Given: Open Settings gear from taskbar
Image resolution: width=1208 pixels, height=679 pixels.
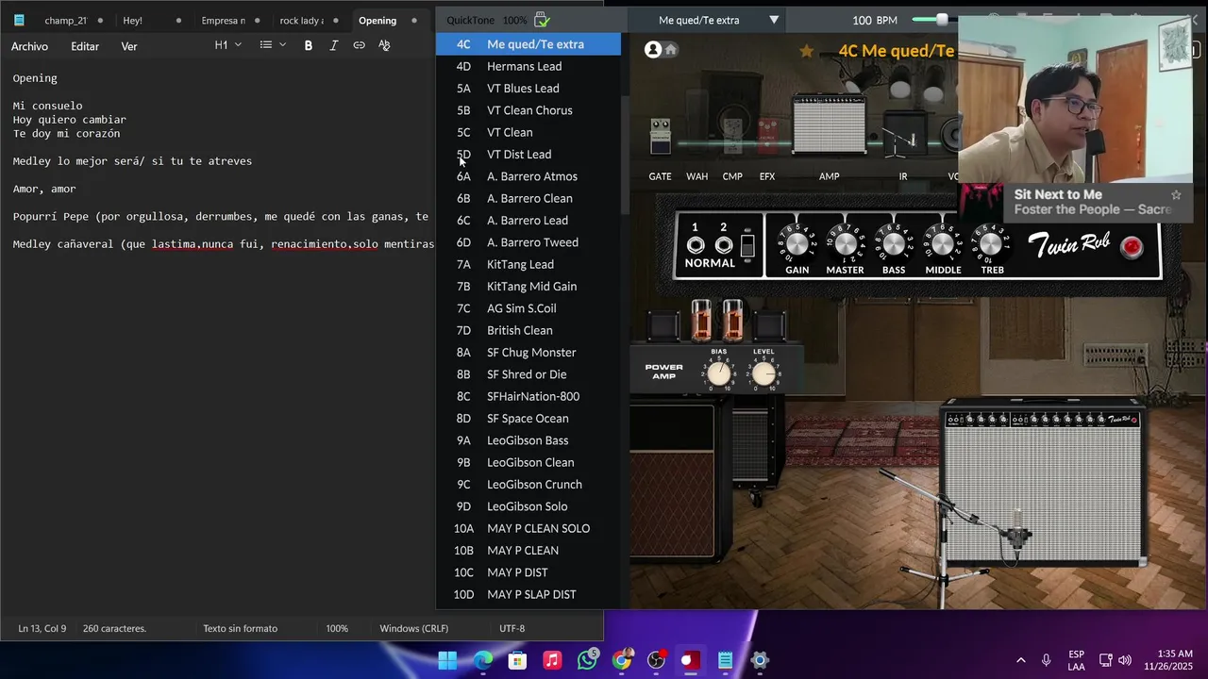Looking at the screenshot, I should 760,660.
